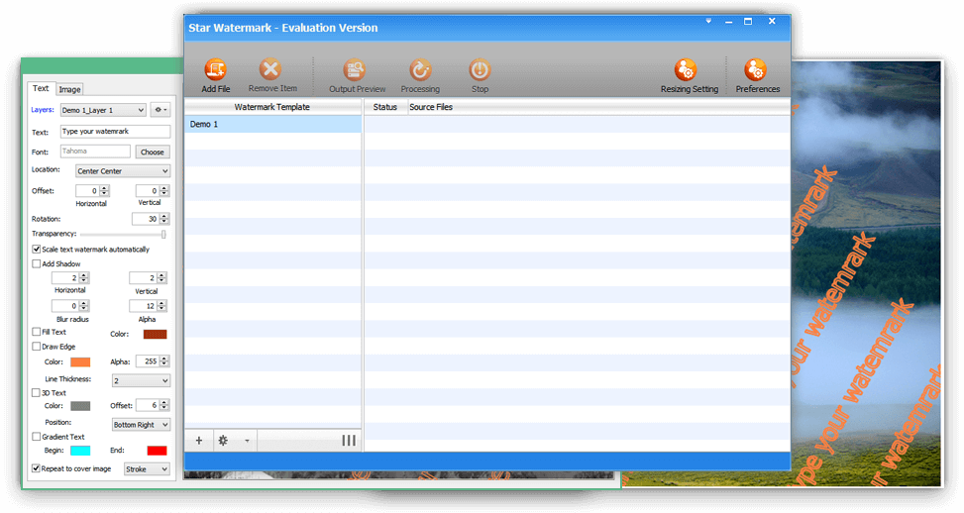Add a new watermark template with plus icon
The height and width of the screenshot is (513, 964).
coord(198,441)
